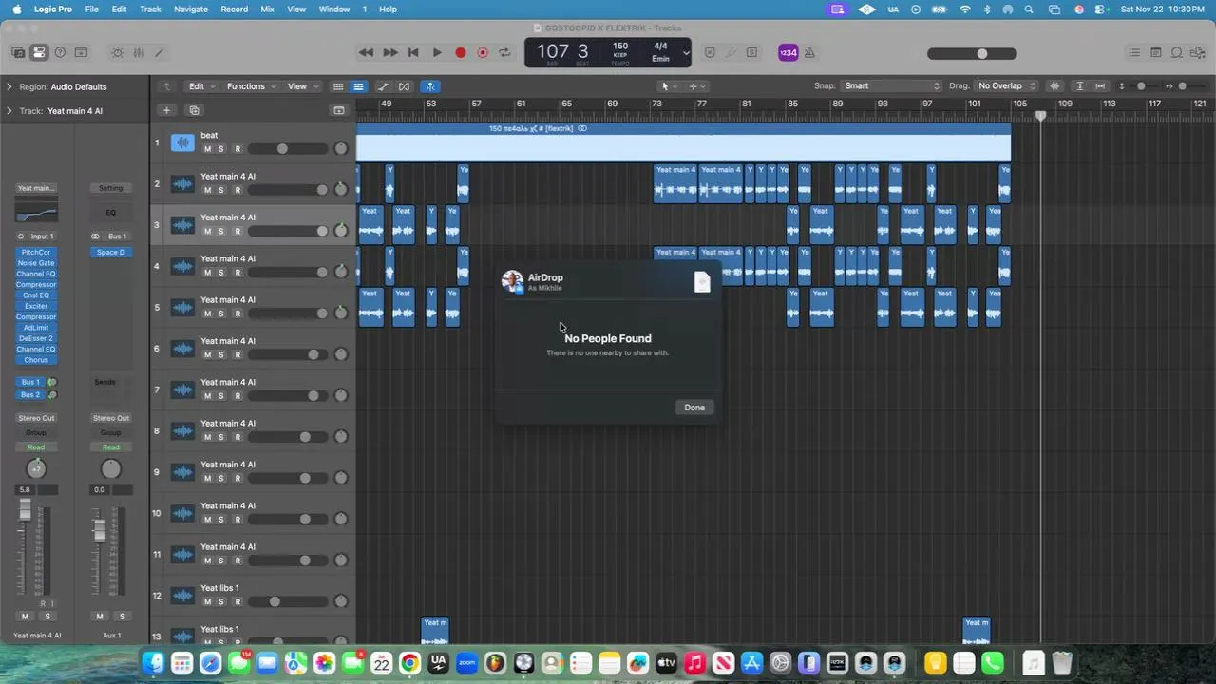Viewport: 1216px width, 684px height.
Task: Open the Mixer icon in toolbar
Action: pyautogui.click(x=139, y=52)
